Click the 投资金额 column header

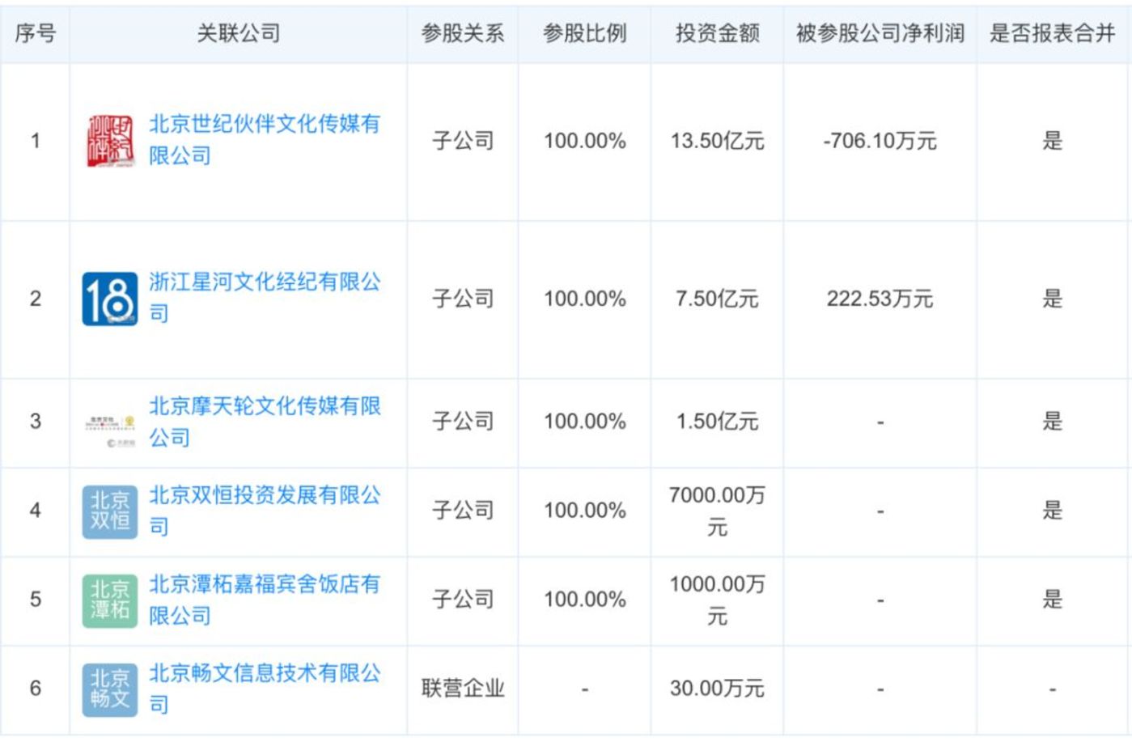pyautogui.click(x=718, y=33)
